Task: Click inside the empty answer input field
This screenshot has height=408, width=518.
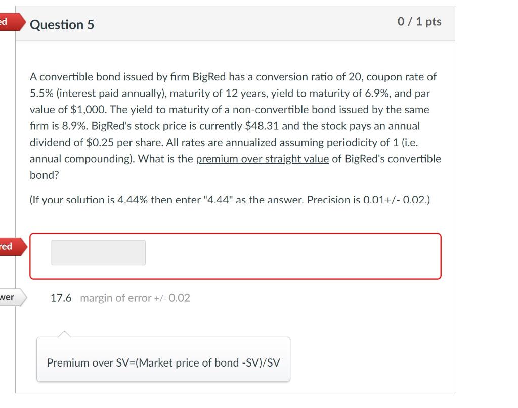Action: (98, 252)
